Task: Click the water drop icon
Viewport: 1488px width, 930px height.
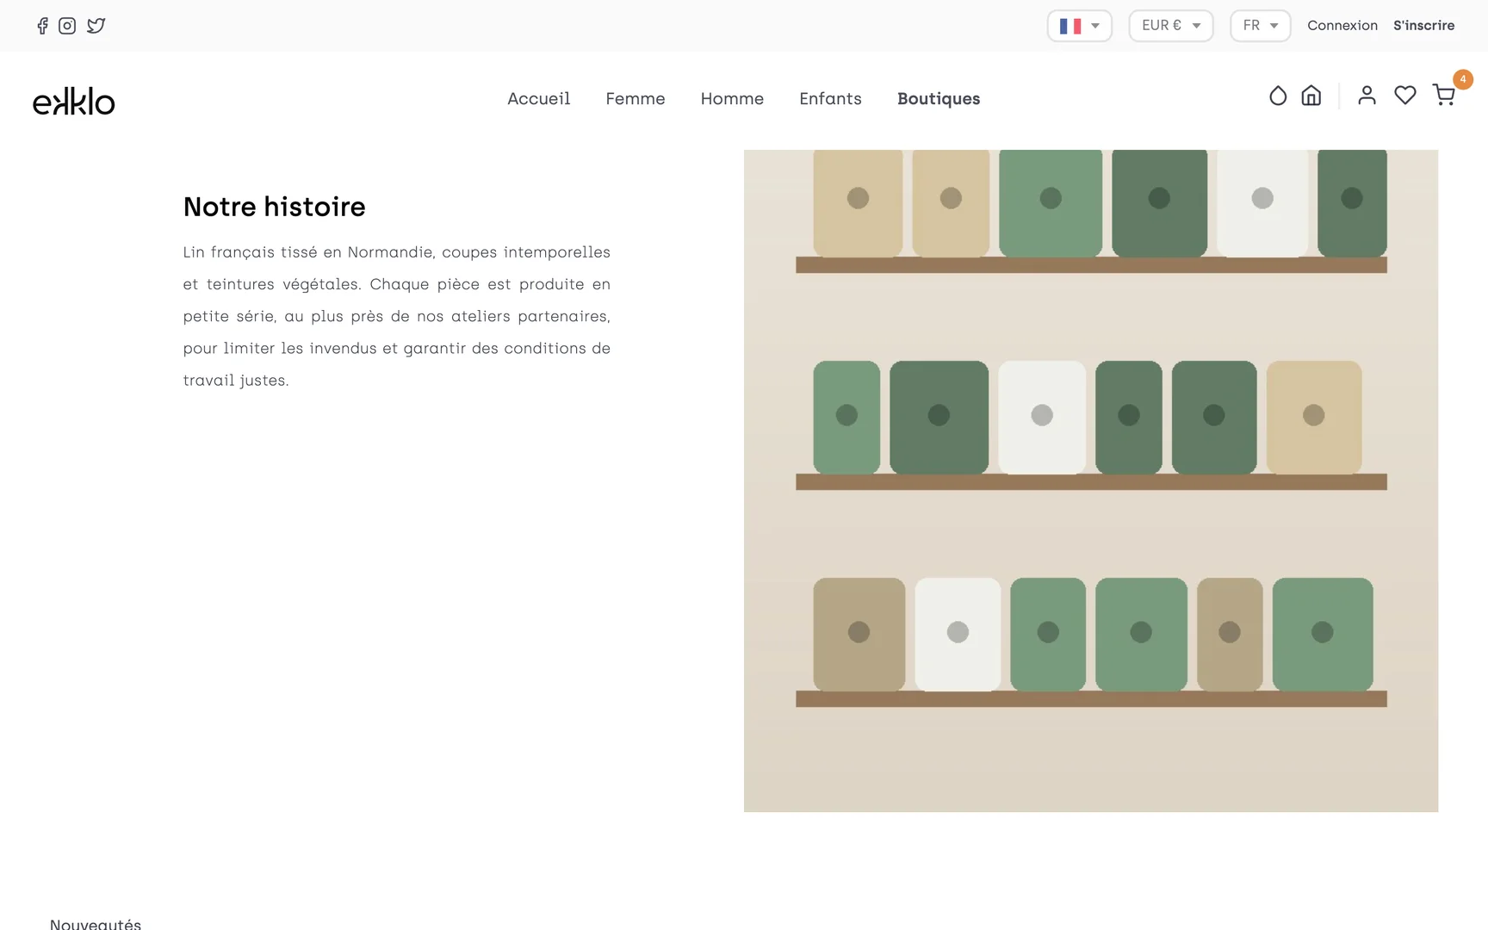Action: 1278,96
